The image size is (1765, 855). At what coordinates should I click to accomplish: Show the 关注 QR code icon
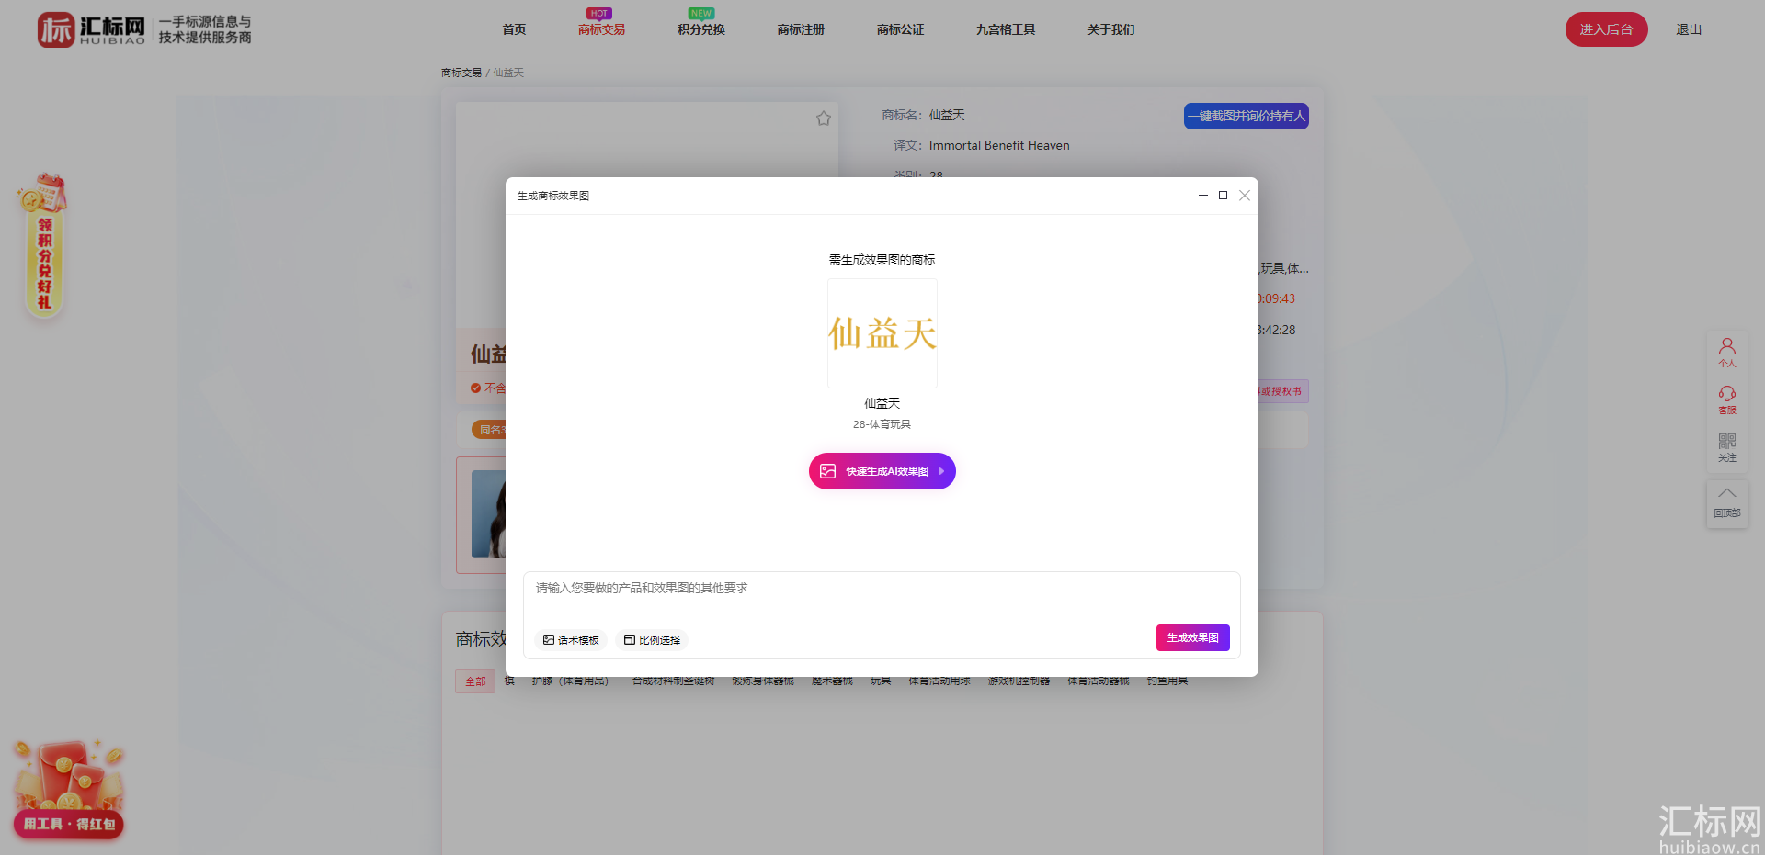[1727, 448]
